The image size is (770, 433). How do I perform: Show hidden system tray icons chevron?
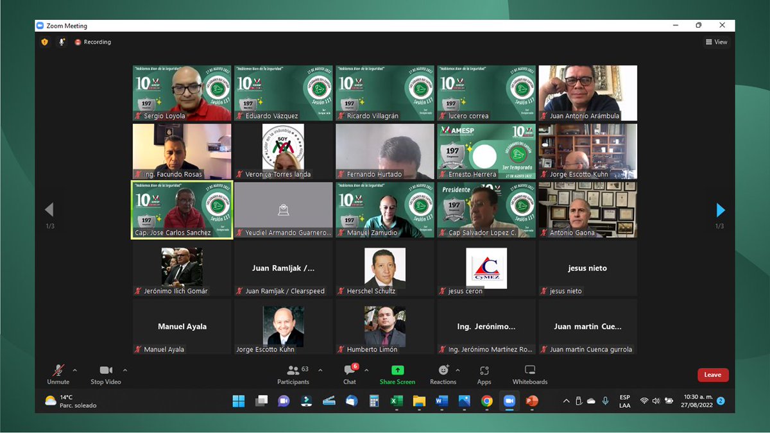pos(566,401)
